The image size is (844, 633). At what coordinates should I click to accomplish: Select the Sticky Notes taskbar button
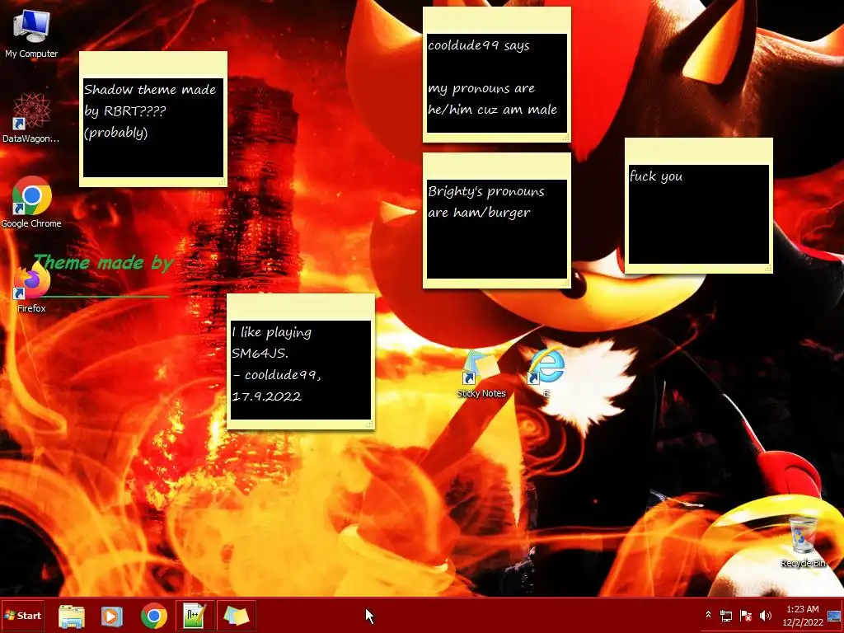pos(237,615)
